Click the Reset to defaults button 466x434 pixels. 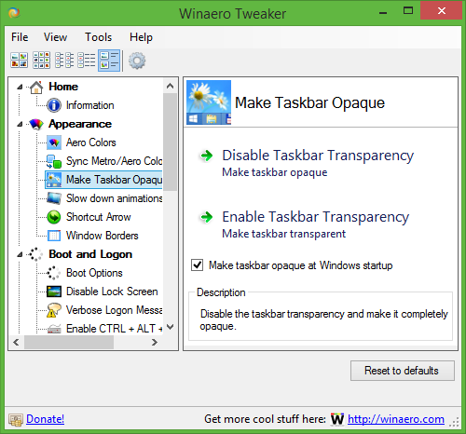point(403,371)
